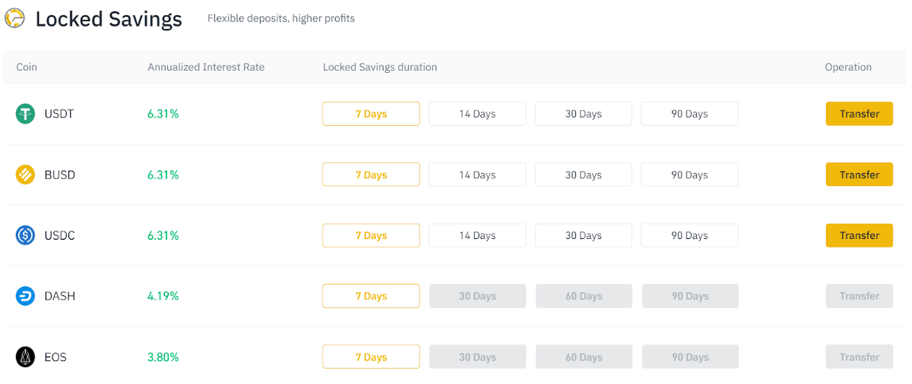The height and width of the screenshot is (384, 912).
Task: Select 90 Days duration for USDT
Action: click(x=689, y=114)
